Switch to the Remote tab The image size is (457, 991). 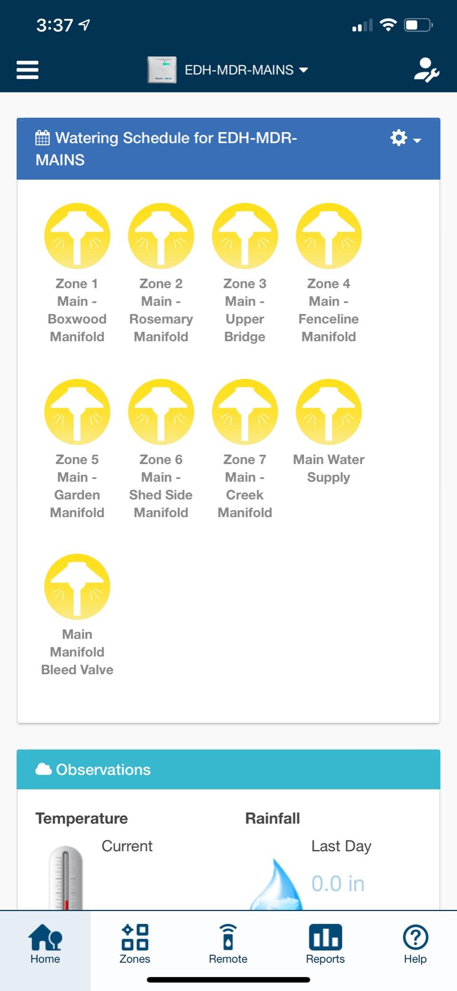228,944
